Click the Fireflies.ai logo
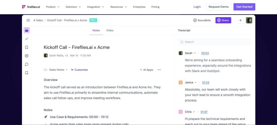Viewport: 277px width, 125px height. pyautogui.click(x=31, y=7)
